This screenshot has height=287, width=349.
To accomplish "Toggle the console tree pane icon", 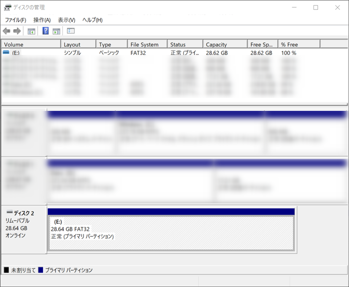I will (x=31, y=31).
